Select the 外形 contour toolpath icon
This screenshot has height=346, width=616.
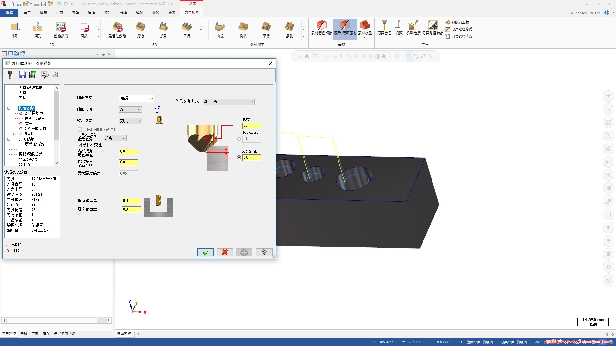tap(15, 30)
